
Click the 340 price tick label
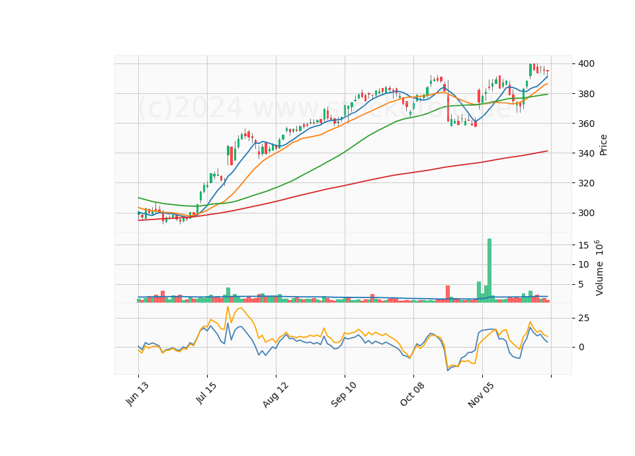coord(587,153)
